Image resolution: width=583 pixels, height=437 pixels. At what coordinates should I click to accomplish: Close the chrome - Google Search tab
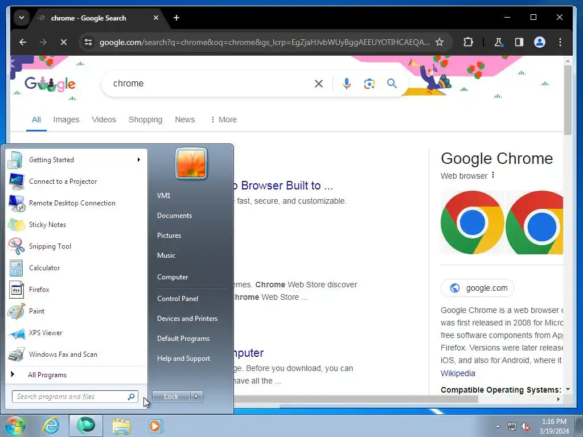point(156,18)
